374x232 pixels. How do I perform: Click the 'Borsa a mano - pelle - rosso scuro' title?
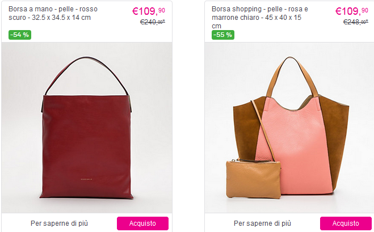(x=53, y=13)
